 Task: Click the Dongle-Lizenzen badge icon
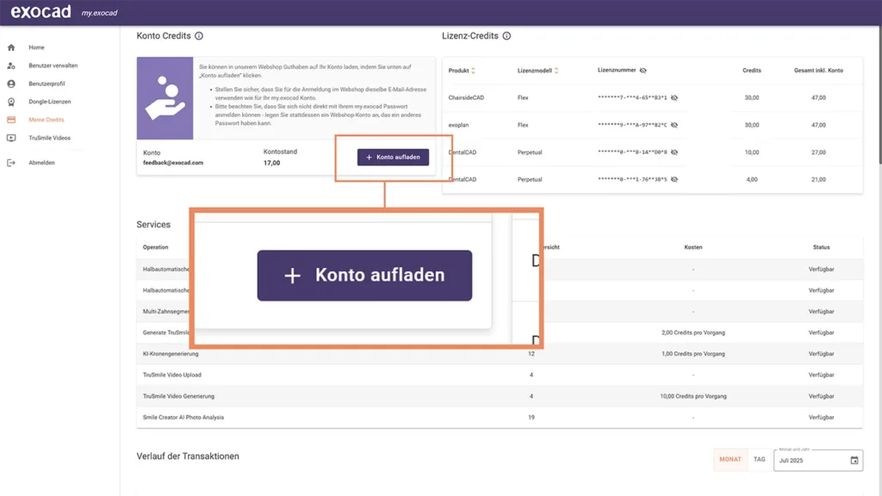click(10, 102)
